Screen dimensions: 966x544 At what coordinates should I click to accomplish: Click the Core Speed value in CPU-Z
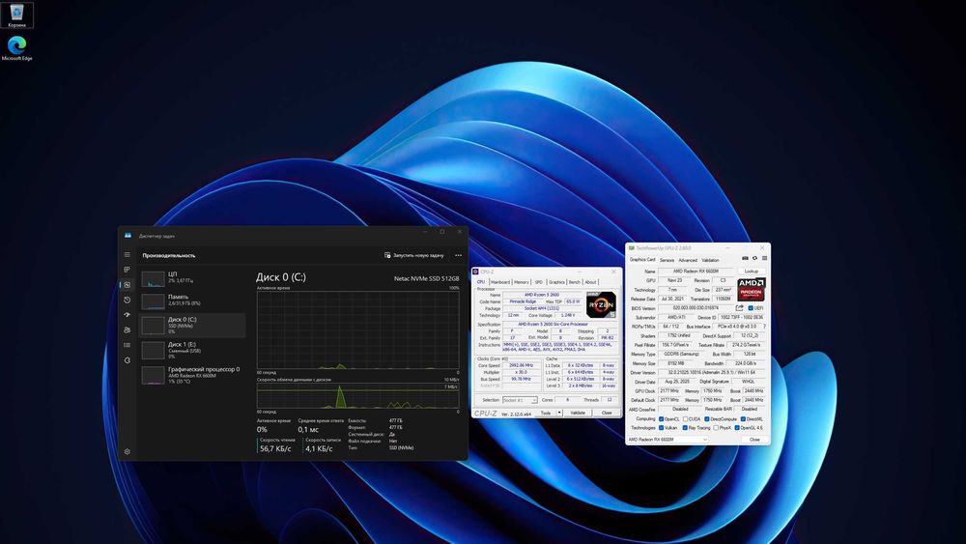tap(522, 365)
